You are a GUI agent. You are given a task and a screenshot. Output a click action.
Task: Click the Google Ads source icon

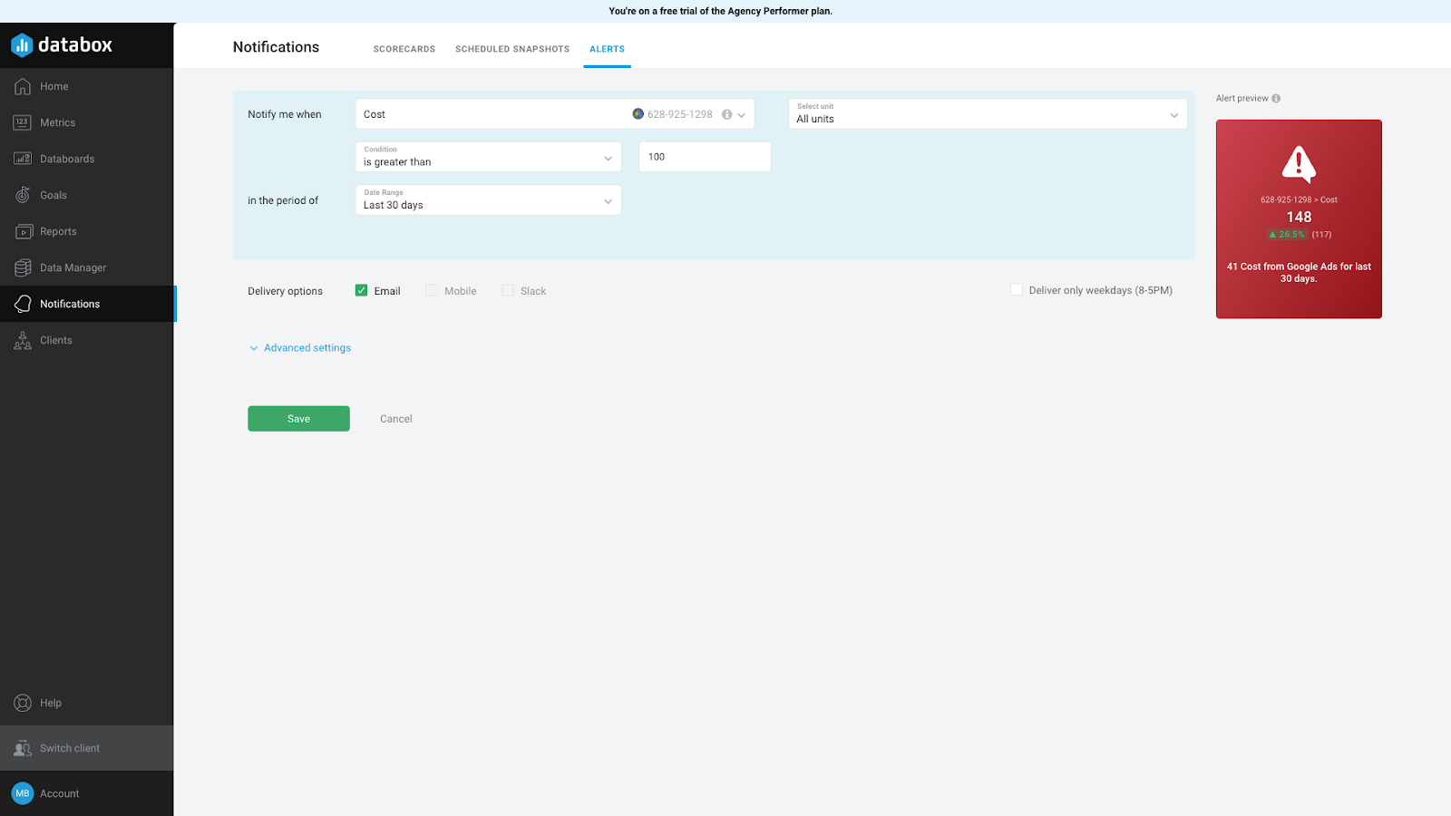[x=638, y=114]
